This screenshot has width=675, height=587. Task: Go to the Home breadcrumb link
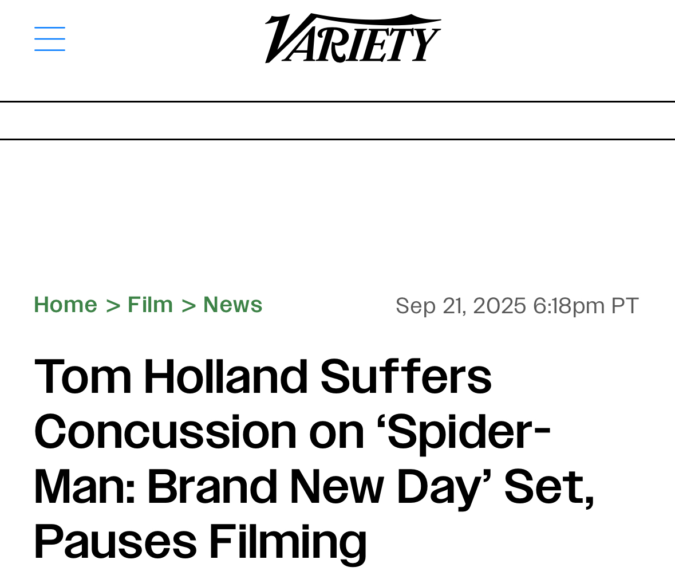point(65,305)
